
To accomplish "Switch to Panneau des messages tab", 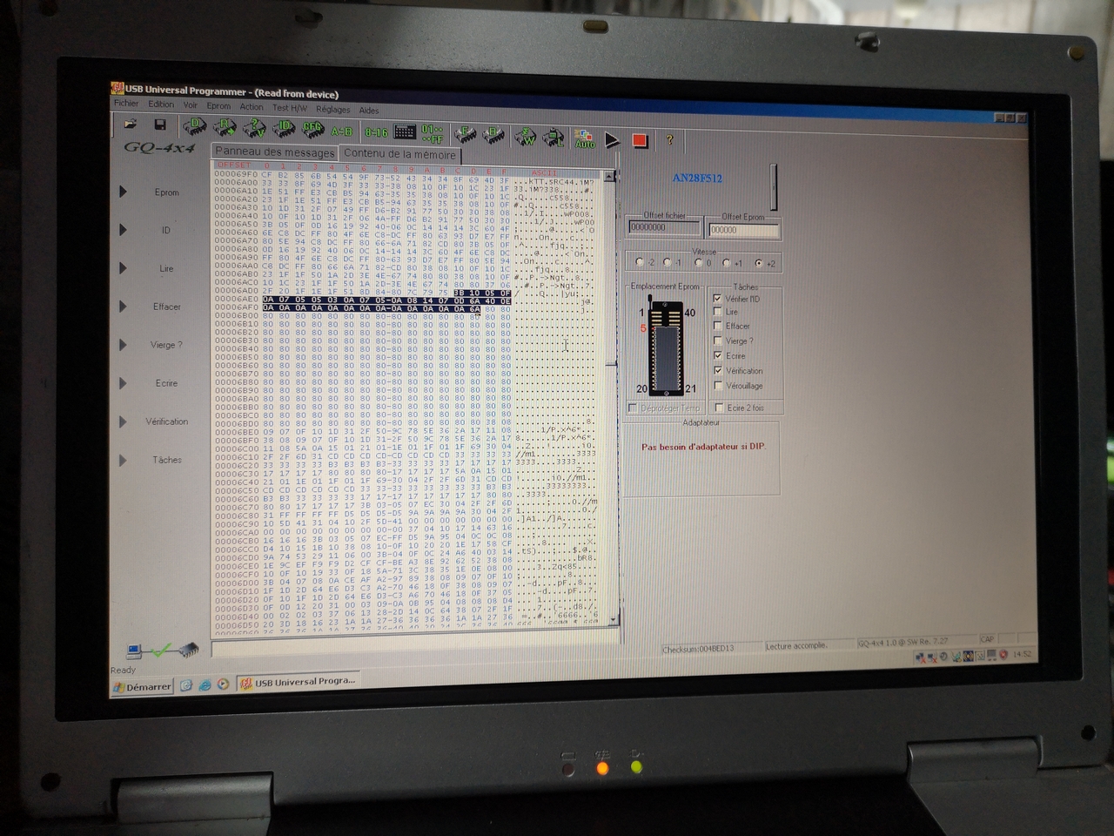I will point(274,152).
